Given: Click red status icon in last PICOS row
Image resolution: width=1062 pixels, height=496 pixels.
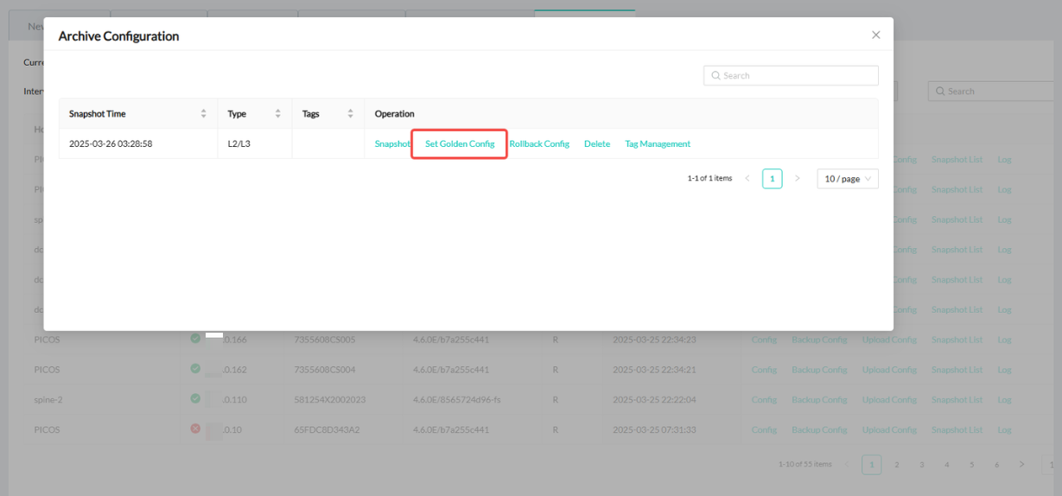Looking at the screenshot, I should [x=195, y=429].
